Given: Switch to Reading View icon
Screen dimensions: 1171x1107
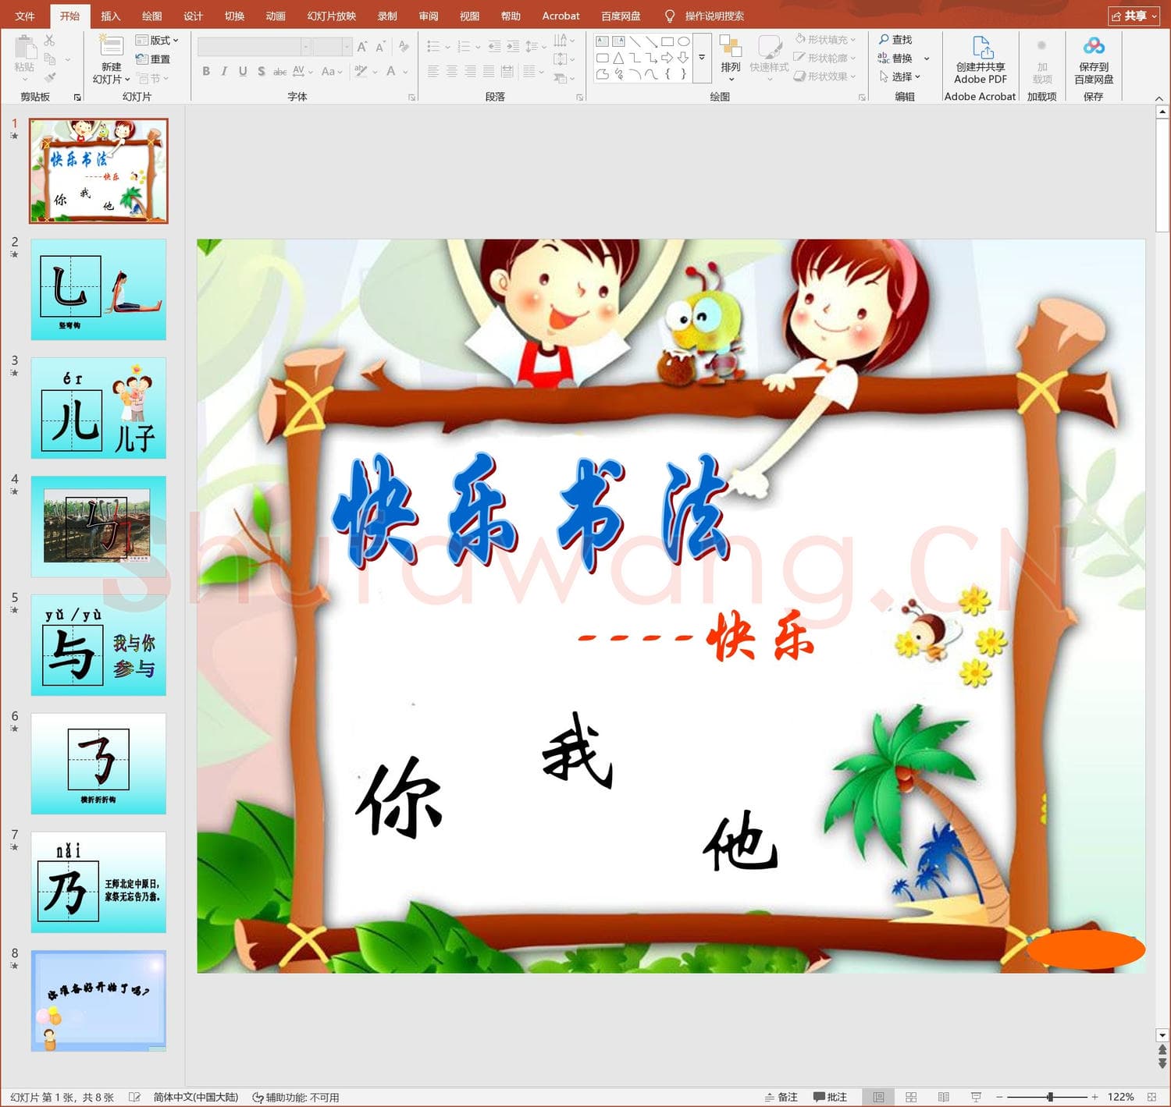Looking at the screenshot, I should point(943,1097).
